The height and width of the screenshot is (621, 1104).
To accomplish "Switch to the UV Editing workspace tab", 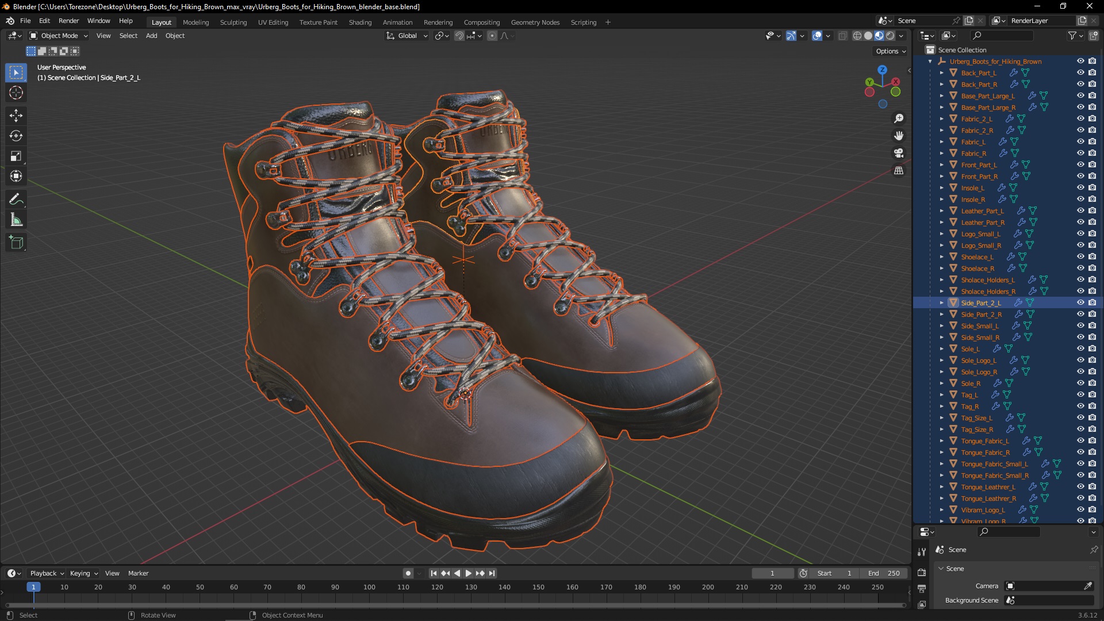I will (x=273, y=22).
